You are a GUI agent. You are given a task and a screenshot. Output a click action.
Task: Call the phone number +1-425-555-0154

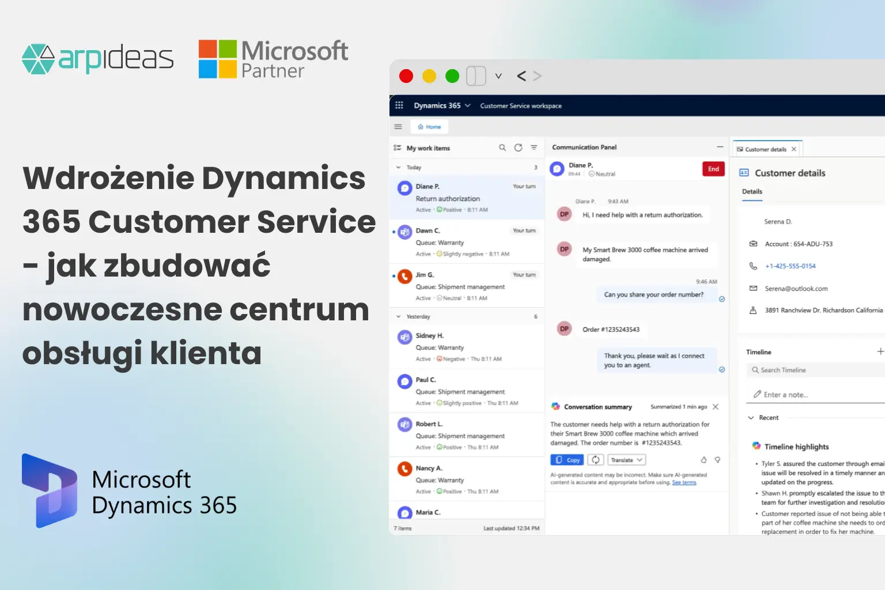[x=791, y=266]
